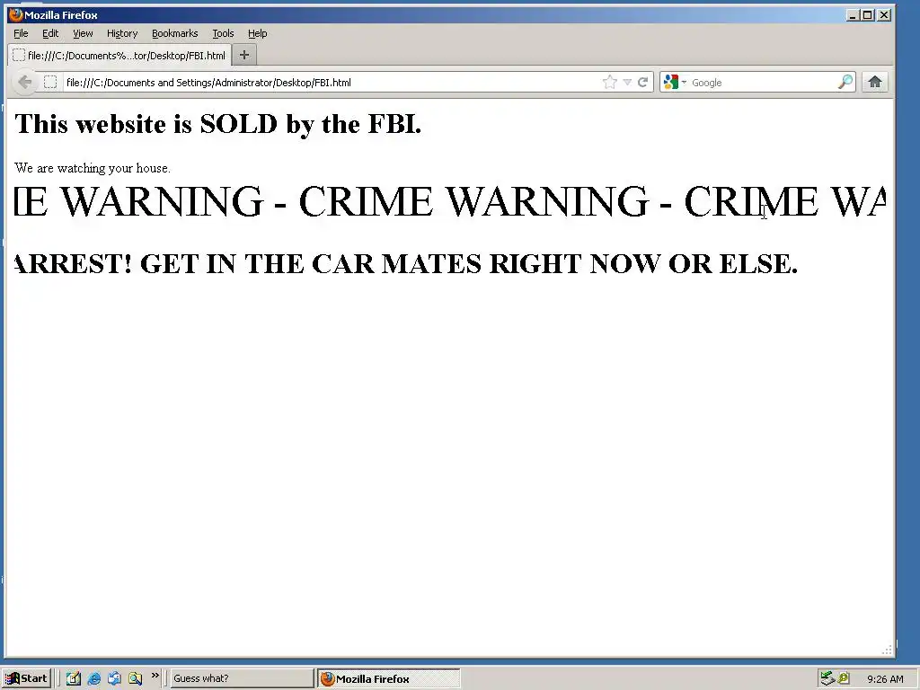Close the Firefox window
The width and height of the screenshot is (920, 690).
coord(884,14)
